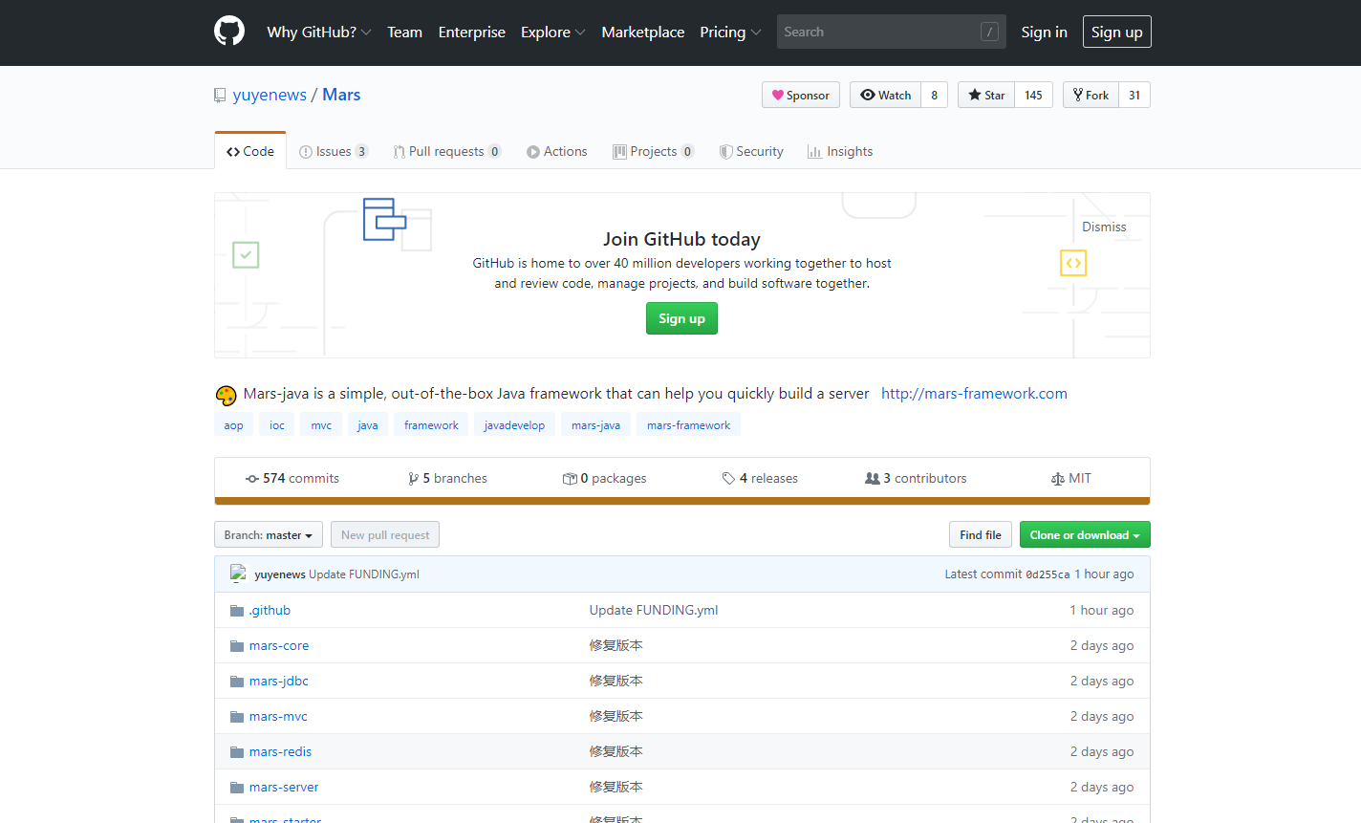
Task: Dismiss the Join GitHub banner
Action: (x=1104, y=227)
